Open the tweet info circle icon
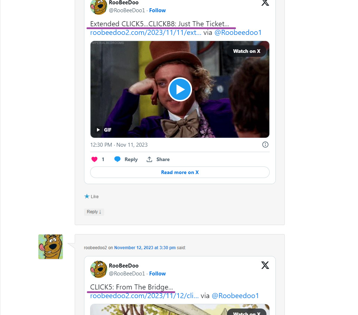This screenshot has height=315, width=358. click(x=265, y=145)
